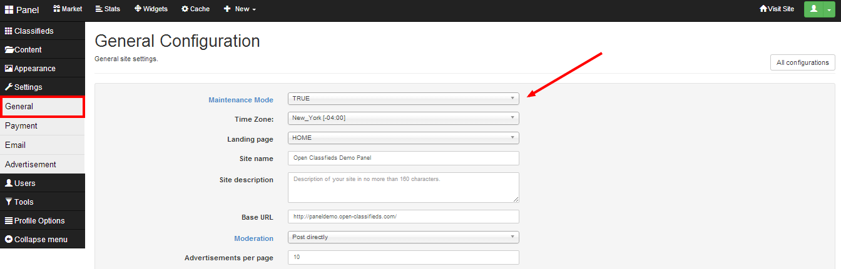The width and height of the screenshot is (841, 269).
Task: Open Advertisement settings in sidebar
Action: [31, 165]
